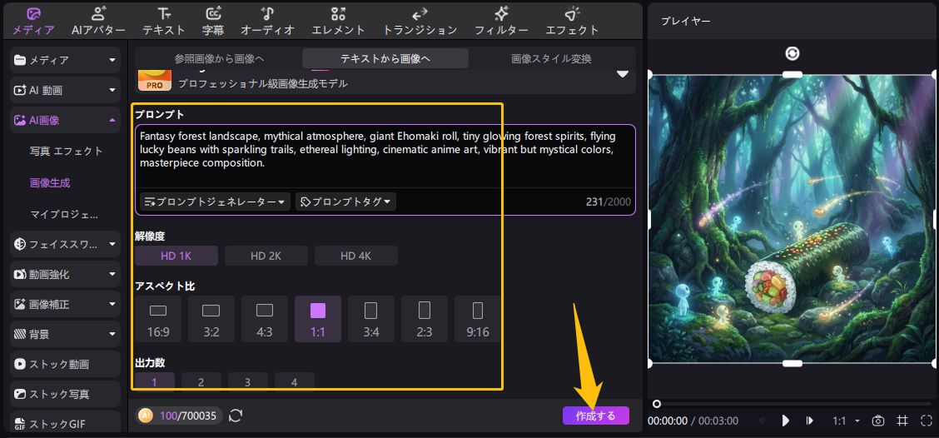Open the エフェクト tab
The width and height of the screenshot is (939, 438).
click(572, 21)
